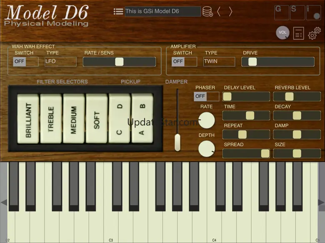Screen dimensions: 325x243
Task: Toggle the Phaser switch
Action: point(206,96)
